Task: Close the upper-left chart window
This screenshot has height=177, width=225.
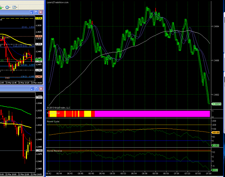Action: point(41,12)
